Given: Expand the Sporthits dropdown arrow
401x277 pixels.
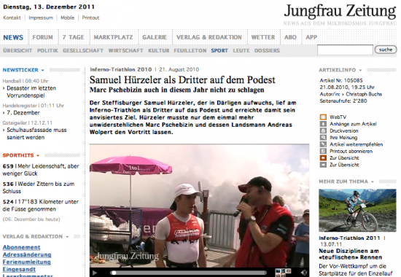Looking at the screenshot, I should 38,155.
